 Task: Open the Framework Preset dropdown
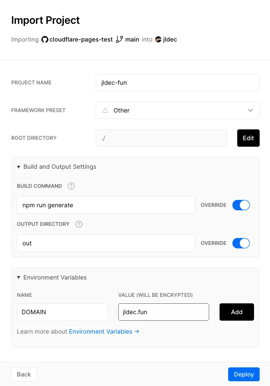click(177, 110)
